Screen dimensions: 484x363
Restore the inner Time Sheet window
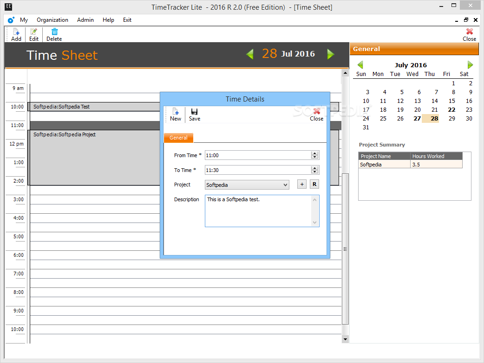pyautogui.click(x=466, y=20)
